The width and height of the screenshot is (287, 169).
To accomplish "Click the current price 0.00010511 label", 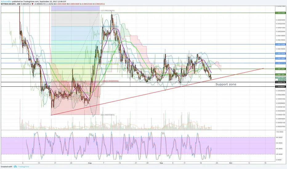I will point(281,78).
